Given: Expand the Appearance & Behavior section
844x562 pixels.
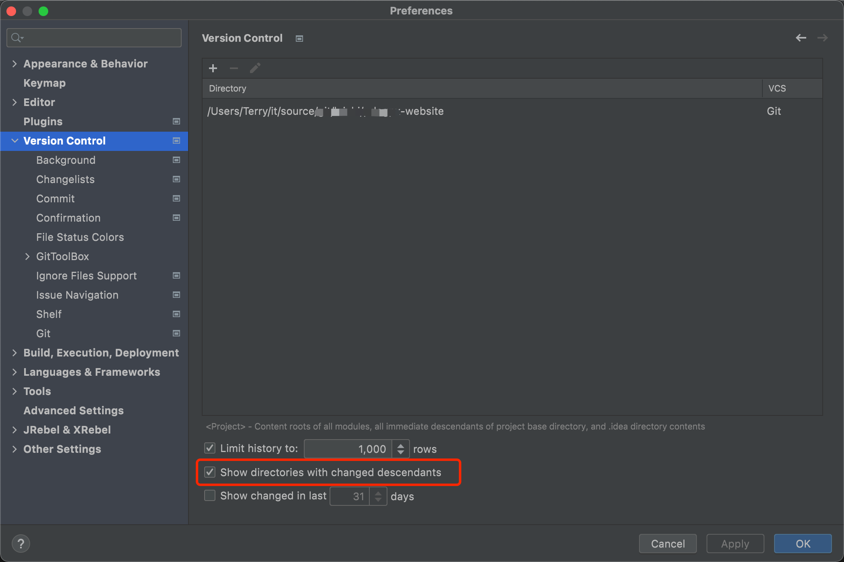Looking at the screenshot, I should pyautogui.click(x=14, y=63).
